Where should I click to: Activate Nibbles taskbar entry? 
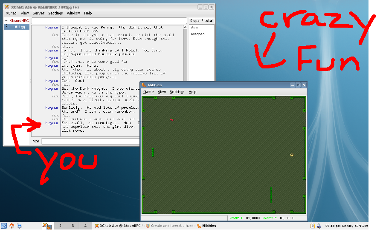pyautogui.click(x=207, y=226)
